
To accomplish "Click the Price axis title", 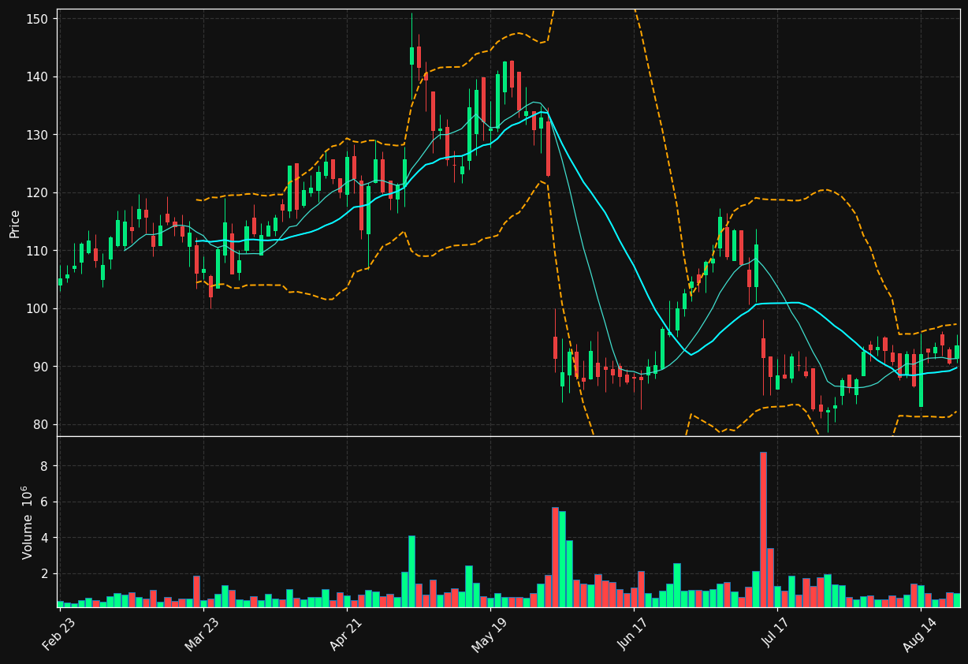I will coord(15,223).
